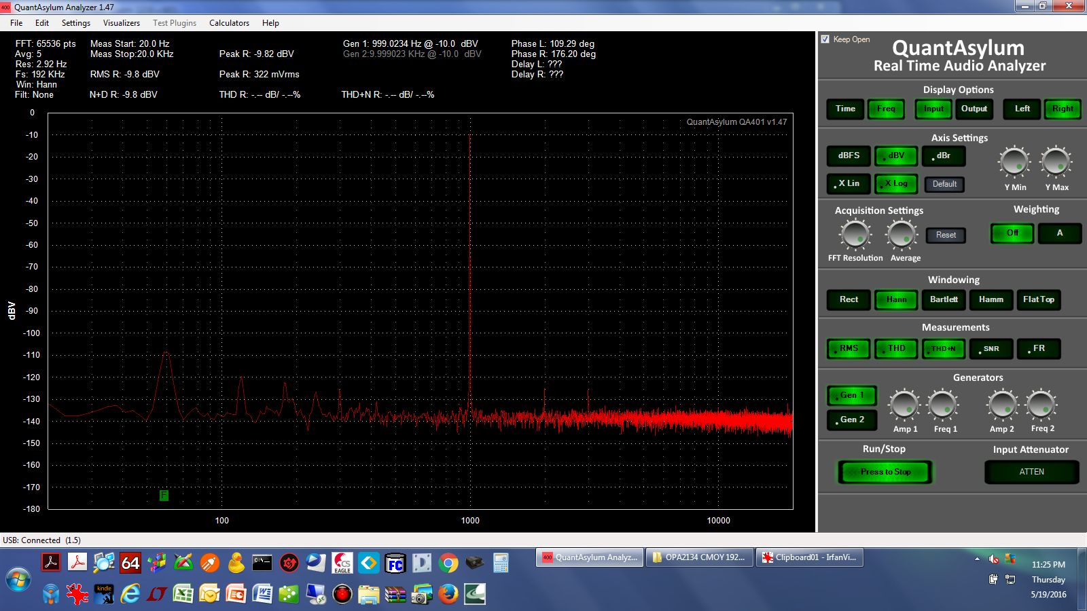Open the PowerPoint taskbar icon
The image size is (1087, 611).
pos(236,595)
